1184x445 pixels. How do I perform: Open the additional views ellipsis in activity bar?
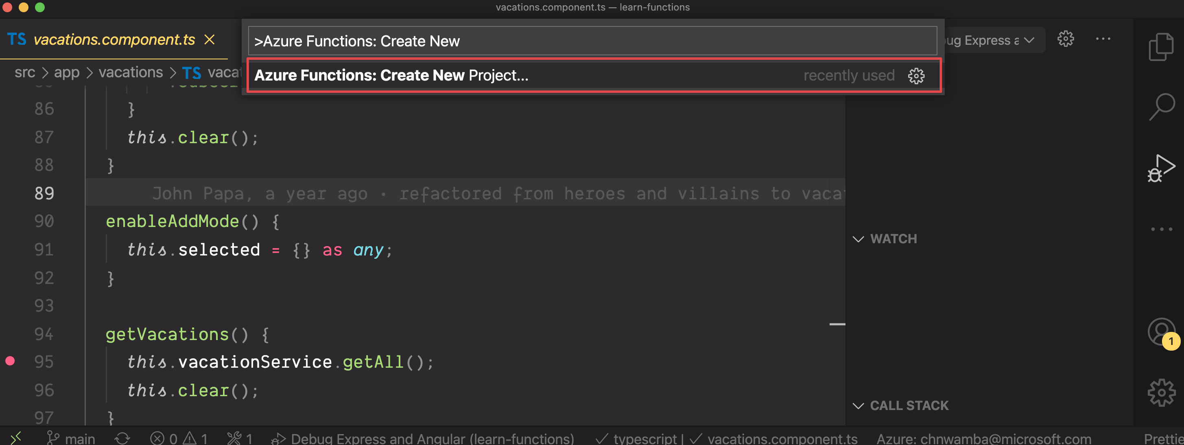1161,229
